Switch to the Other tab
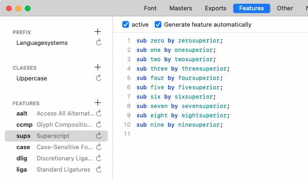 [285, 8]
